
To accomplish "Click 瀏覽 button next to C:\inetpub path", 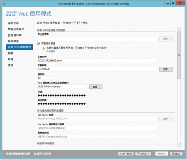I will coord(166,69).
